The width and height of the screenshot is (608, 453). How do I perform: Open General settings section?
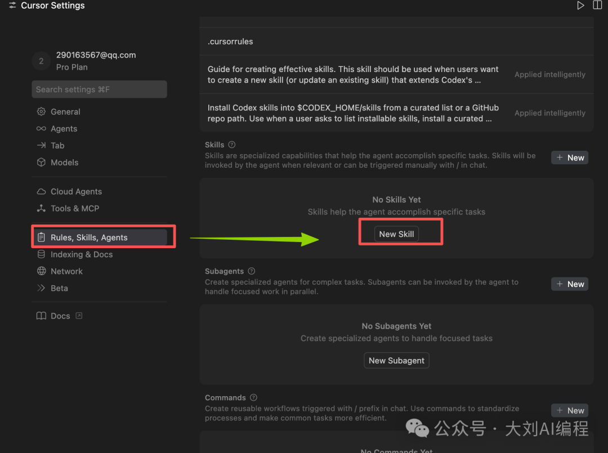[65, 111]
